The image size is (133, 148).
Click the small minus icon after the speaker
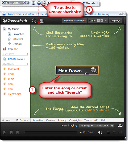[x=28, y=3]
